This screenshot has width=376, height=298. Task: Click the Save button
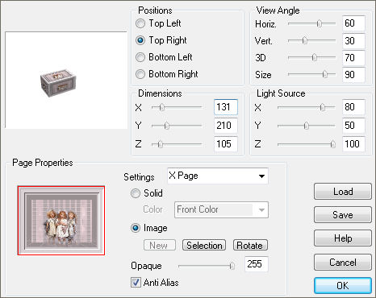[x=343, y=215]
